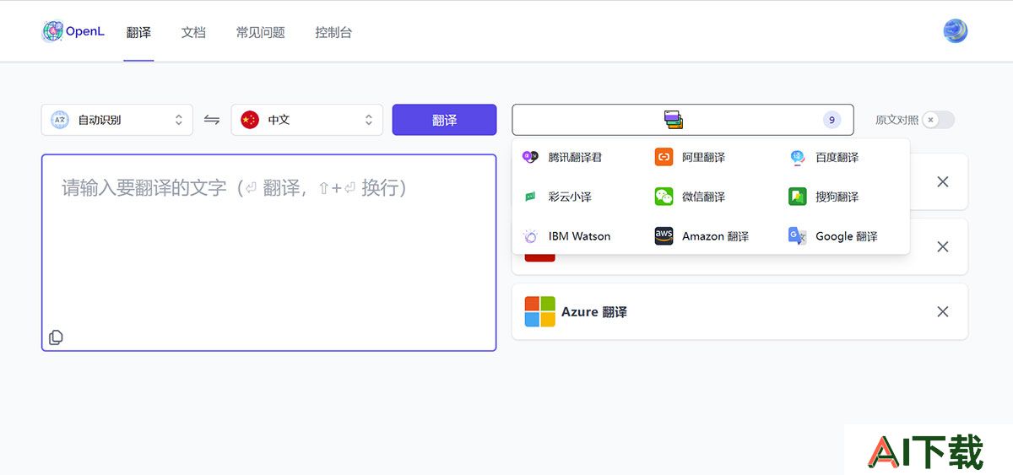Open the 中文 target language dropdown
Viewport: 1013px width, 475px height.
click(306, 120)
